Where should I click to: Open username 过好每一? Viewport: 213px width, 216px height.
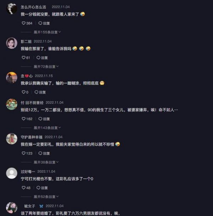coord(28,172)
